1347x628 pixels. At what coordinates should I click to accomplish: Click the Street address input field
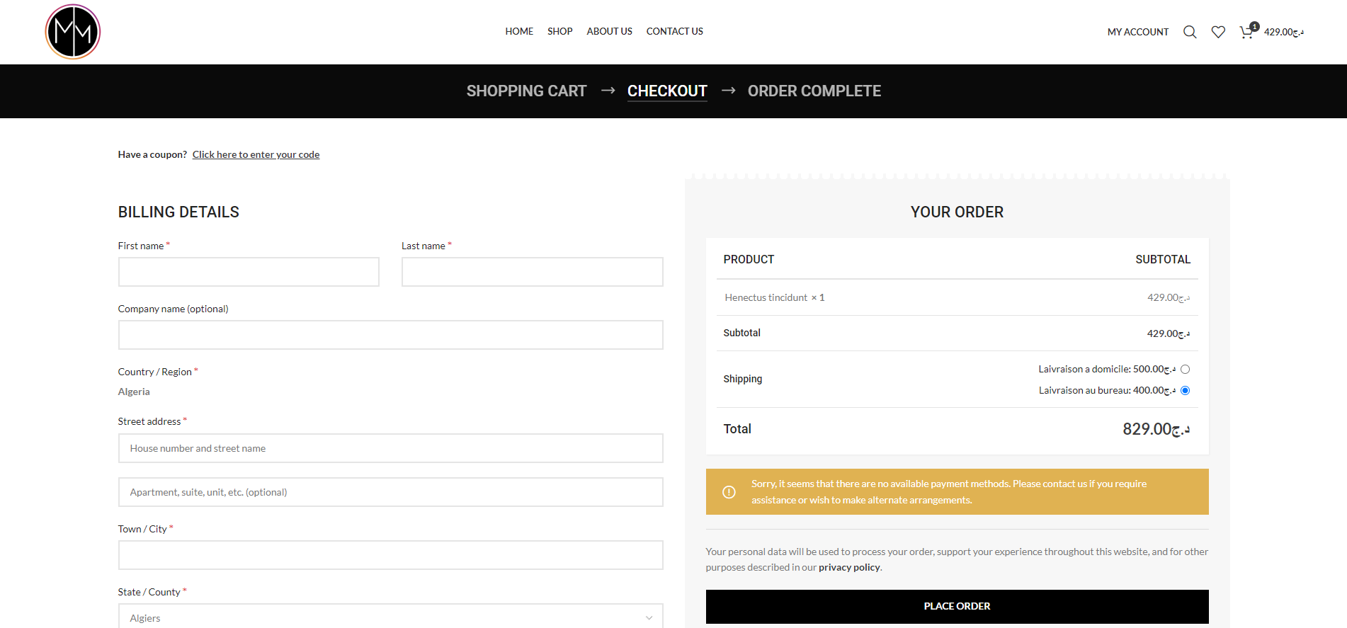click(x=390, y=448)
